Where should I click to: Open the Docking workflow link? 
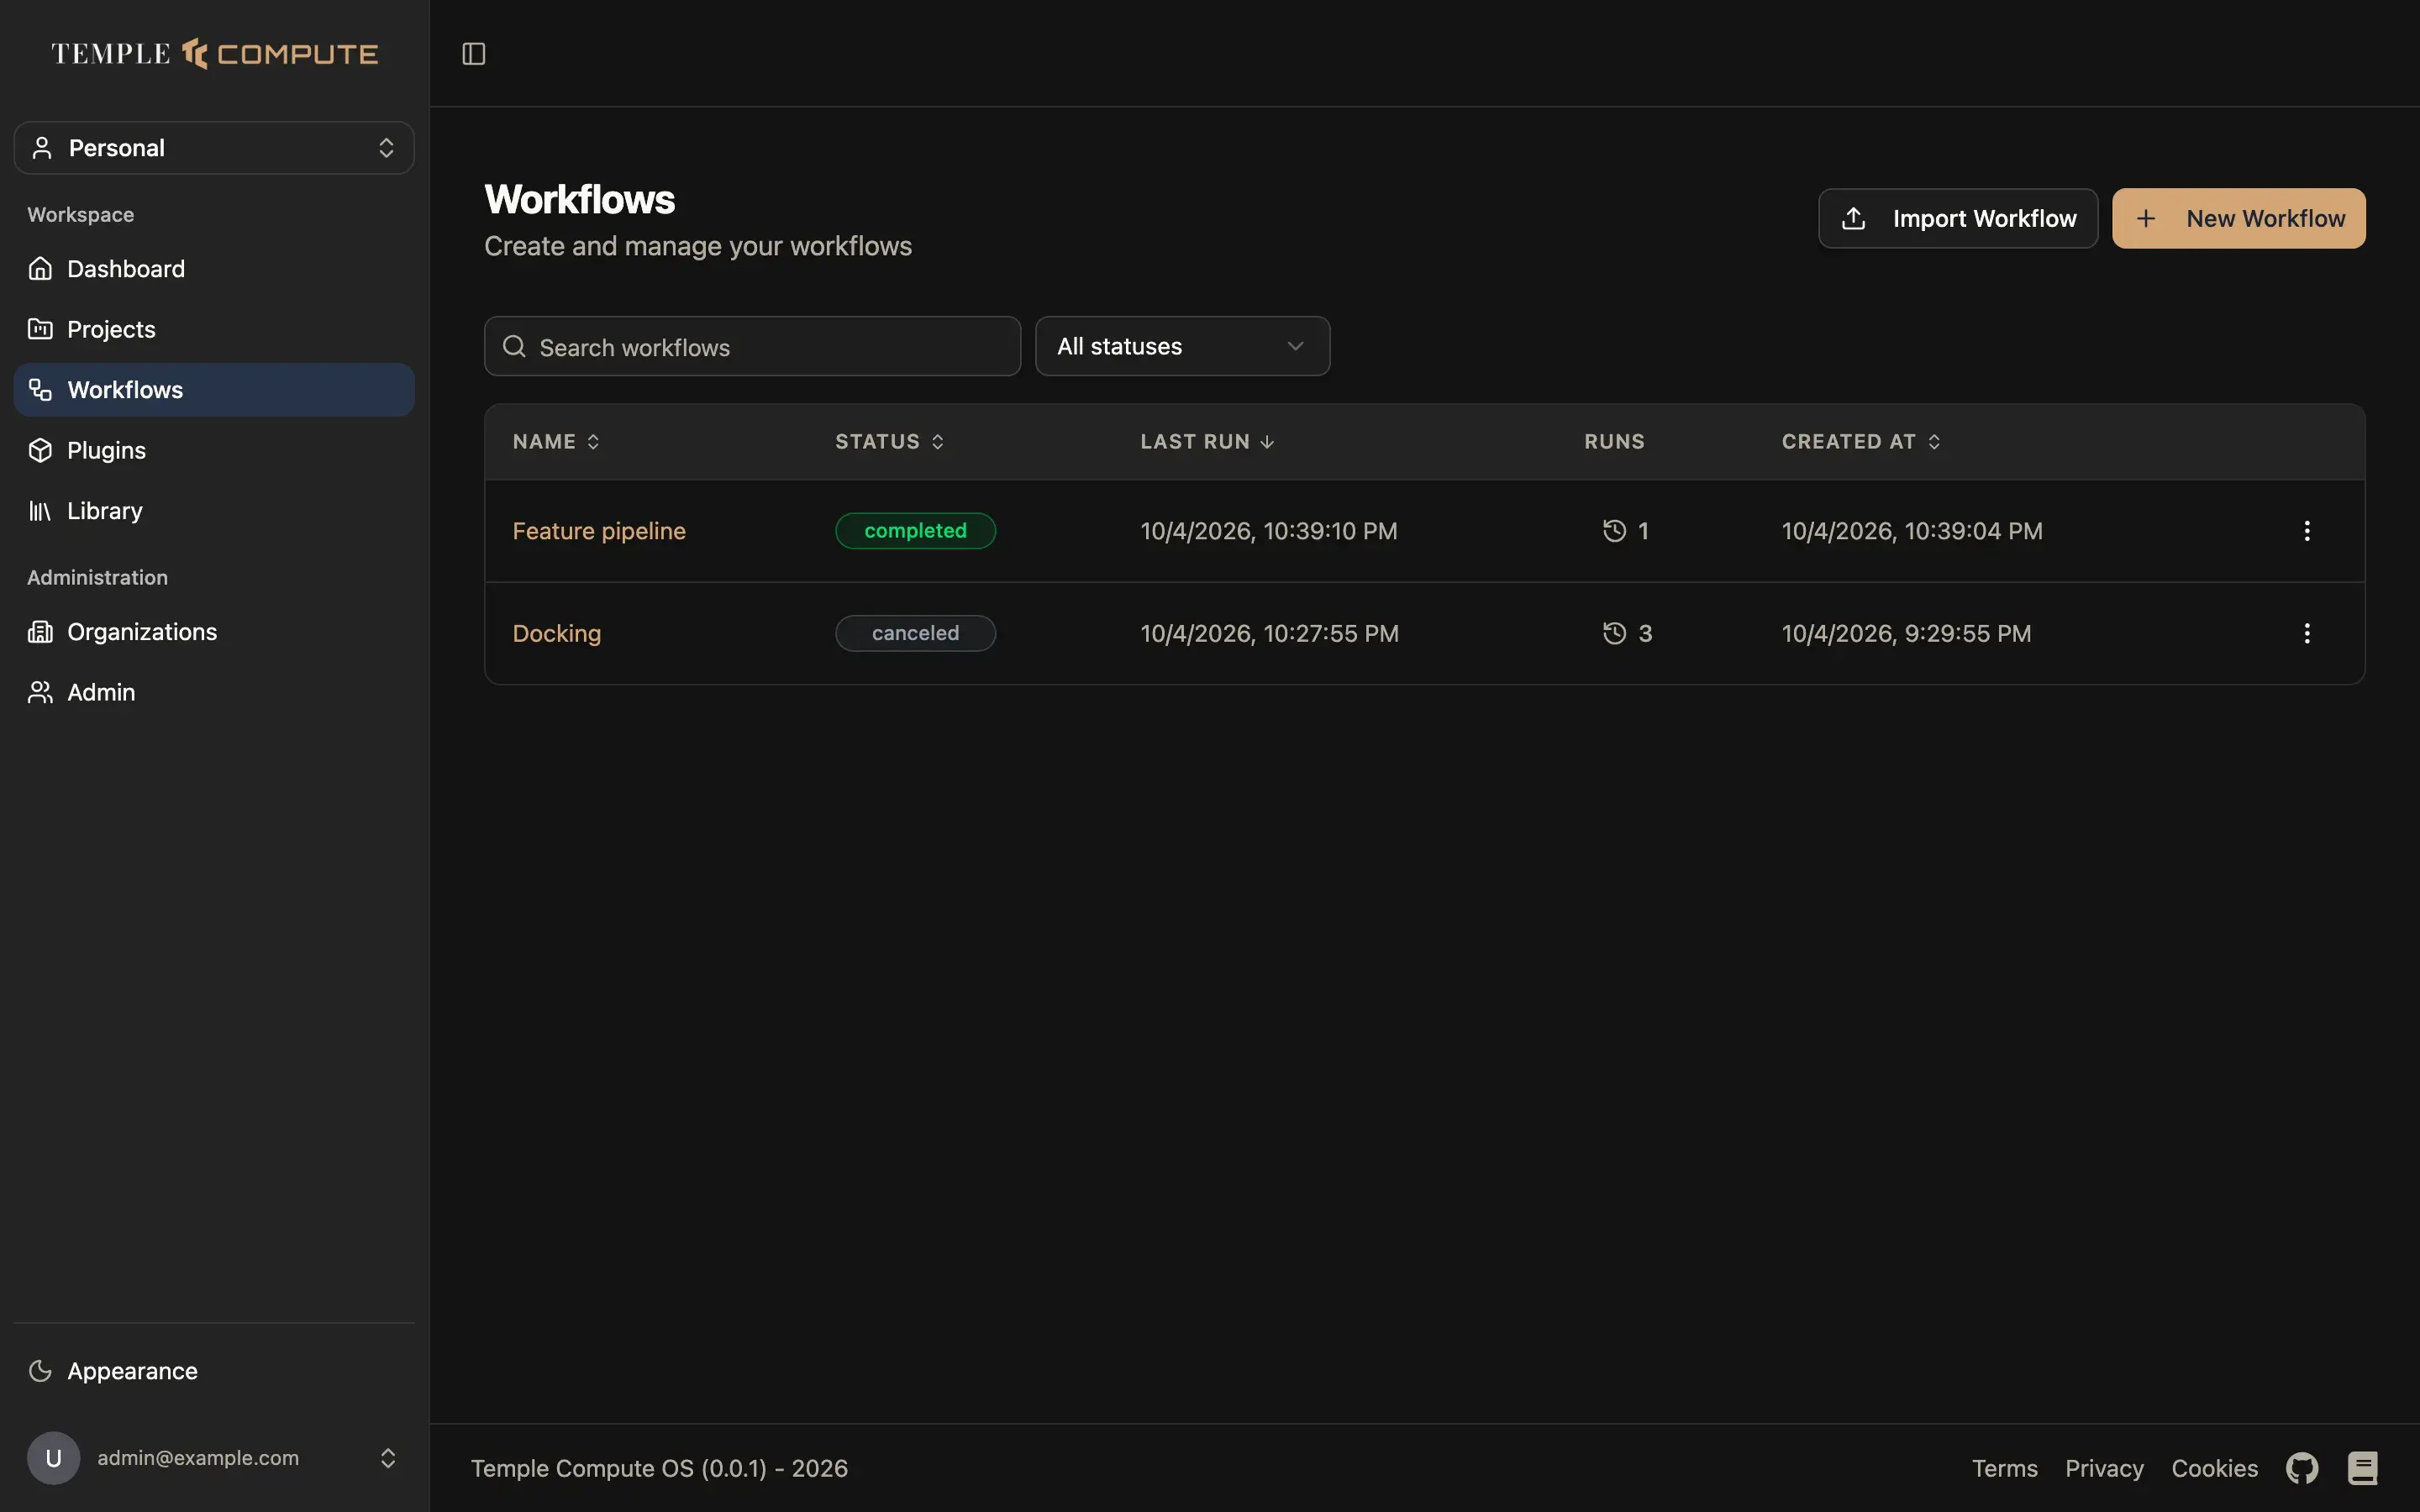557,633
